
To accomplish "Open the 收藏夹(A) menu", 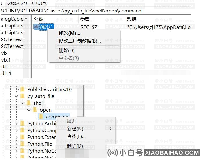I will (17, 3).
